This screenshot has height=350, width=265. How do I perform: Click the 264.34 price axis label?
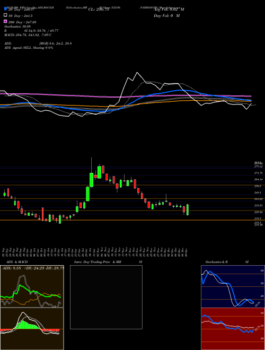point(258,179)
